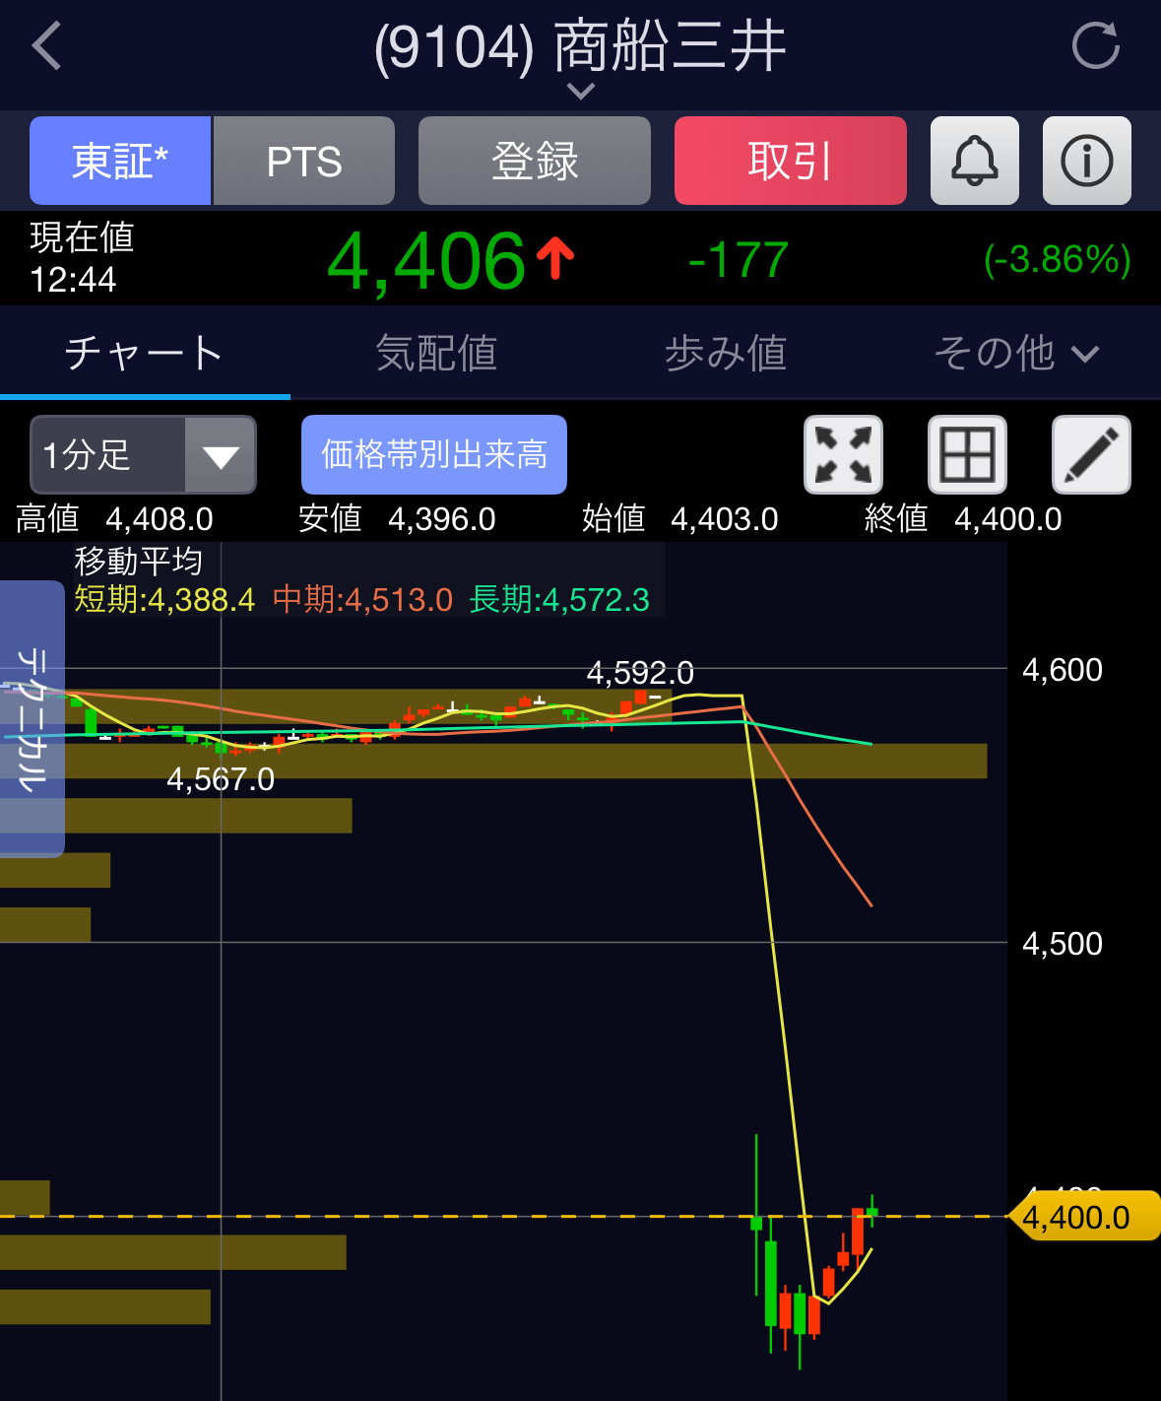Screen dimensions: 1161x1401
Task: Switch to split grid chart layout
Action: [x=967, y=454]
